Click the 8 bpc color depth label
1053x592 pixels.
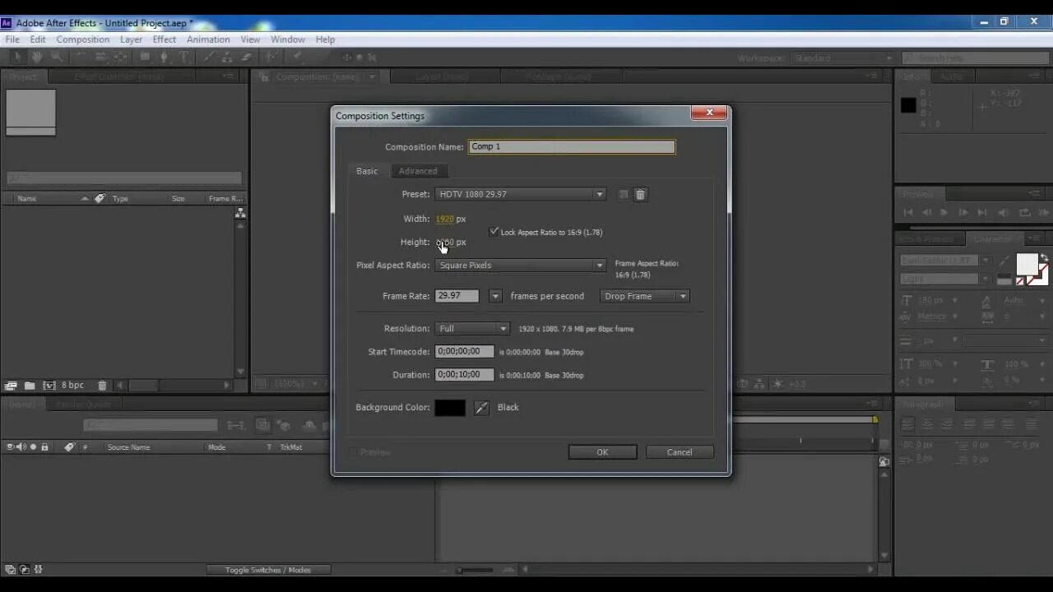click(72, 385)
